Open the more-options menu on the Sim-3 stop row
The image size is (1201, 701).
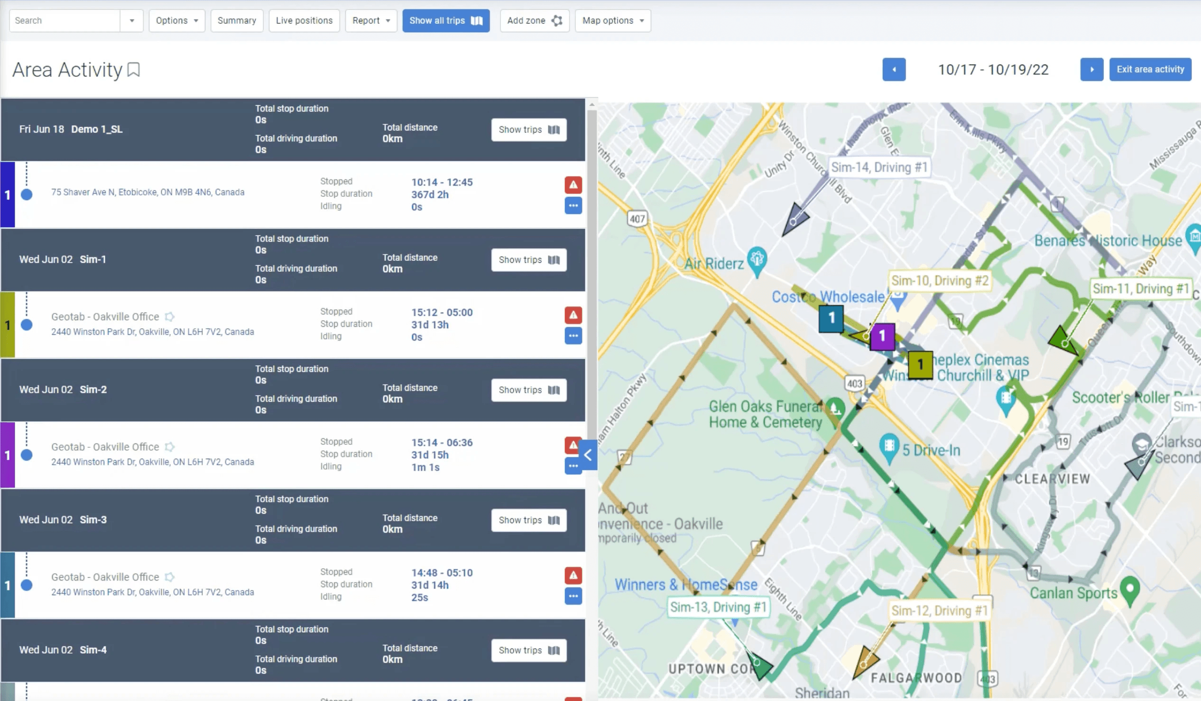pyautogui.click(x=573, y=596)
